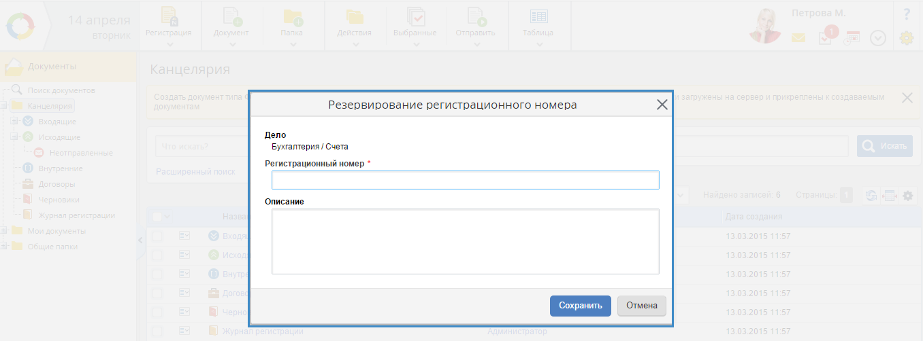Click the Регистрационный номер input field
This screenshot has width=923, height=341.
(x=465, y=180)
